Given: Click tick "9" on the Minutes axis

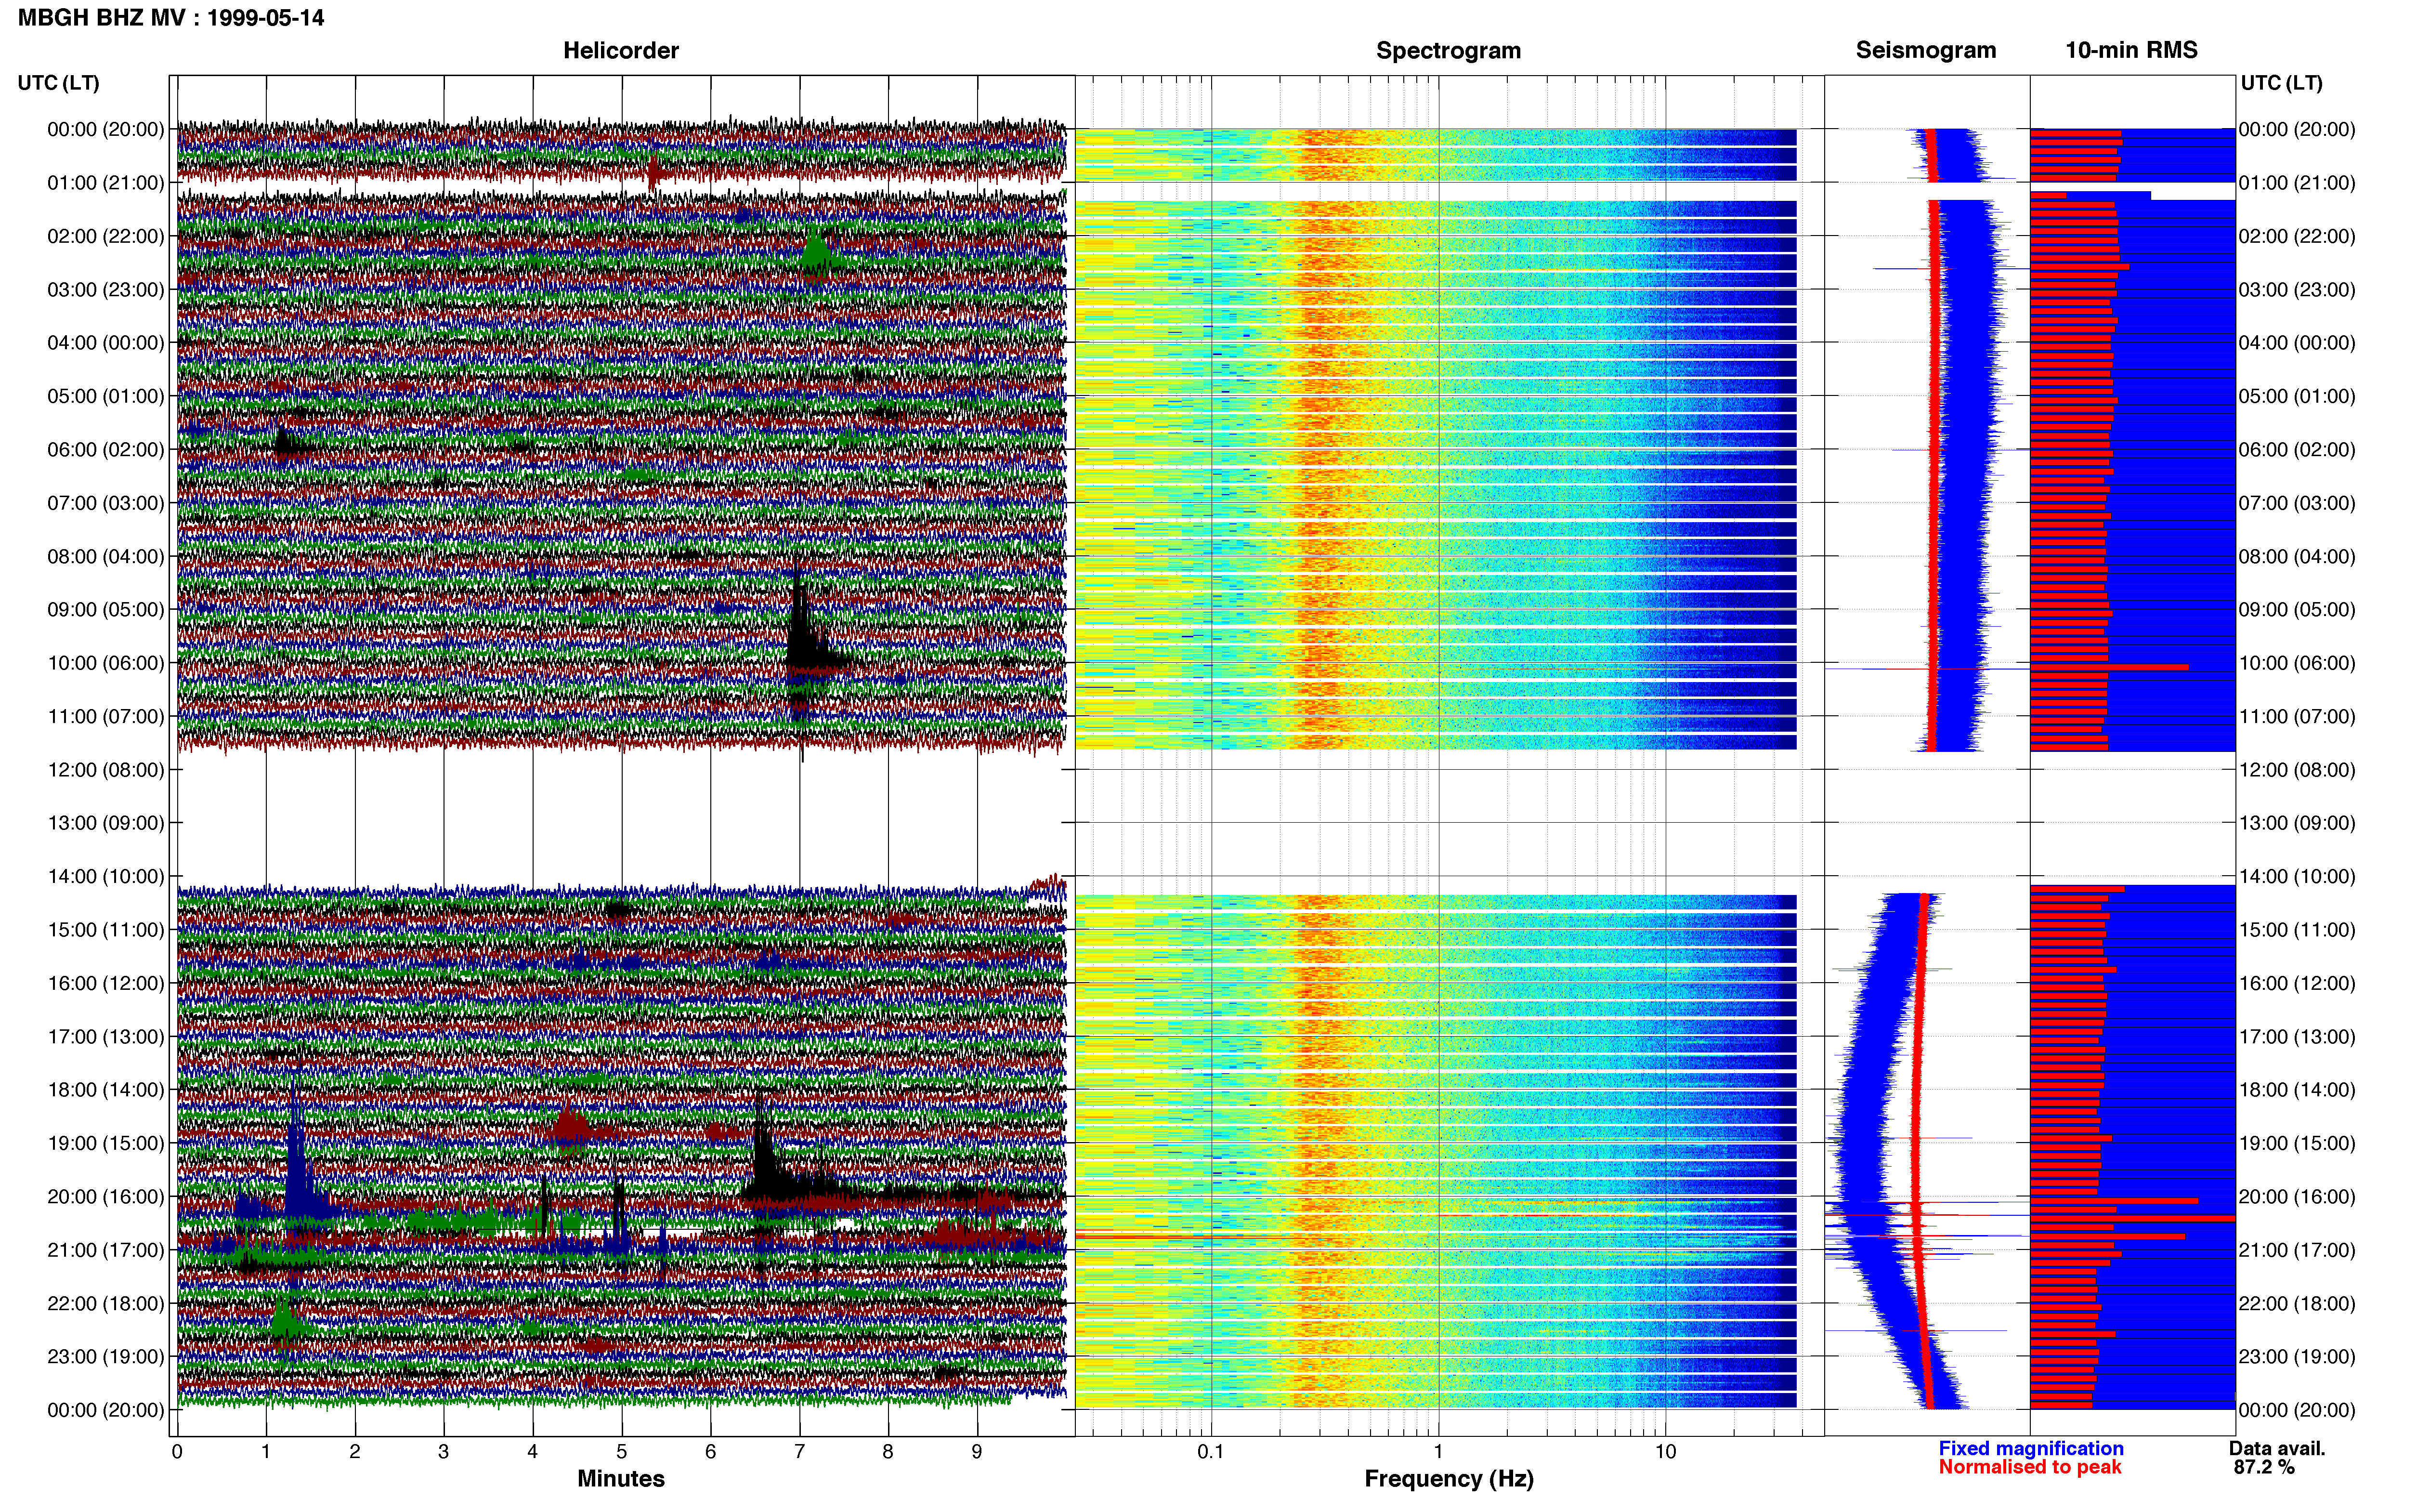Looking at the screenshot, I should tap(978, 1452).
